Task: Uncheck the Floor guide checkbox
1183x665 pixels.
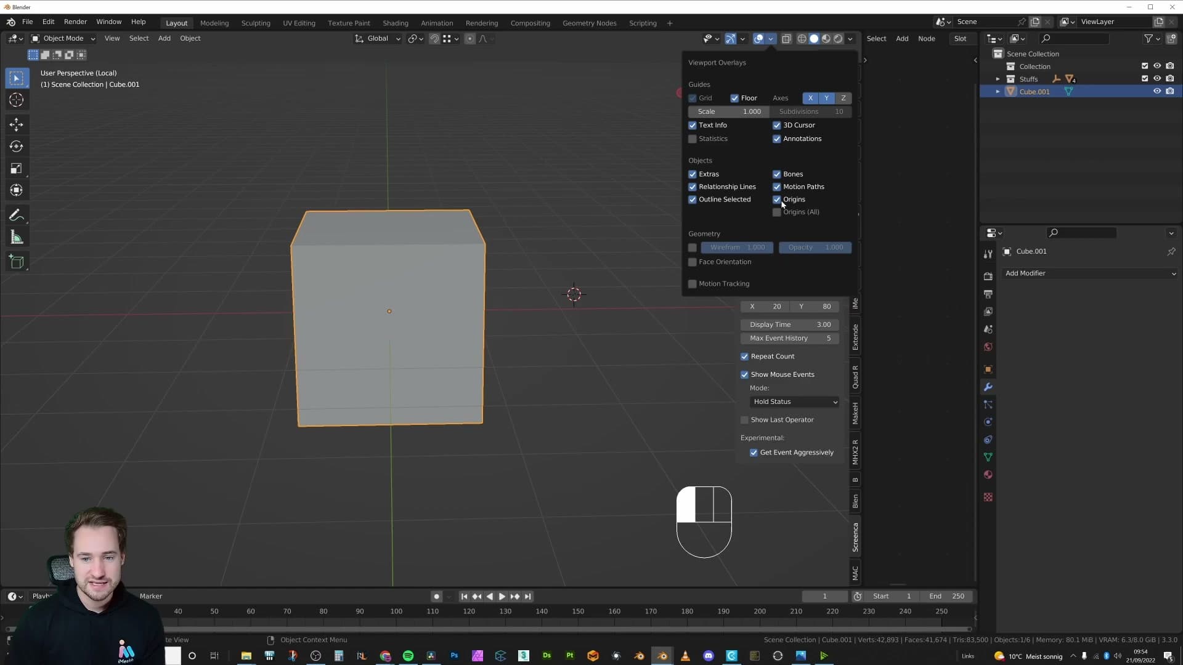Action: pos(734,99)
